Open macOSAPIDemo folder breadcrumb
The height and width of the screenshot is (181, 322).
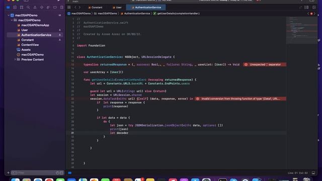point(106,14)
